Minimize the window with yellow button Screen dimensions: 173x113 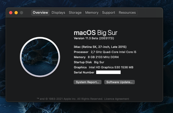click(16, 13)
